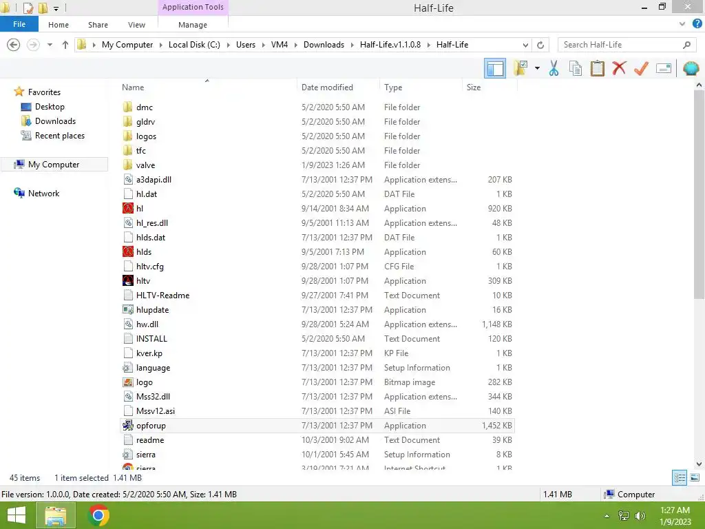Click the Help question mark icon
This screenshot has width=705, height=529.
pyautogui.click(x=697, y=24)
